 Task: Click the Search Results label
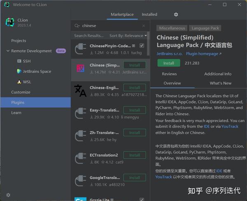89,36
